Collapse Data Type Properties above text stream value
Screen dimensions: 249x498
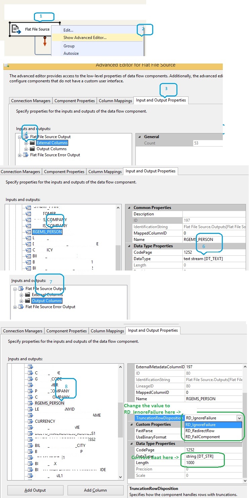(x=129, y=246)
